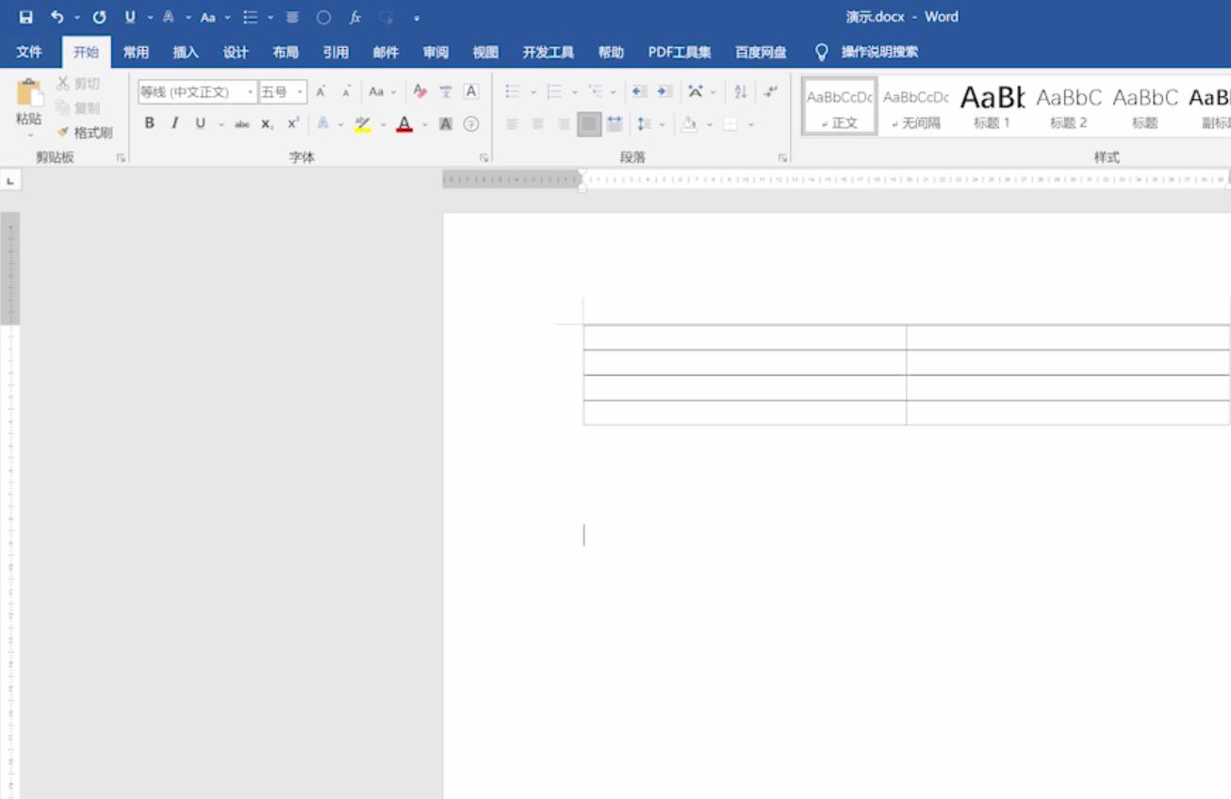The width and height of the screenshot is (1231, 799).
Task: Open line spacing options icon
Action: (644, 123)
